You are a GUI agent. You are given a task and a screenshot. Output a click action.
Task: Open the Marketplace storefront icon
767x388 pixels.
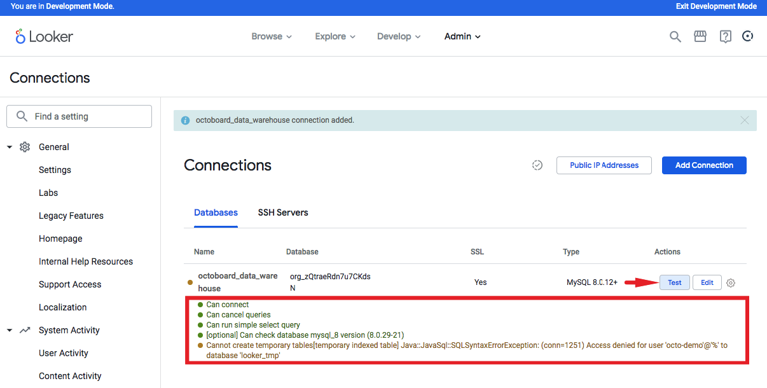(700, 36)
